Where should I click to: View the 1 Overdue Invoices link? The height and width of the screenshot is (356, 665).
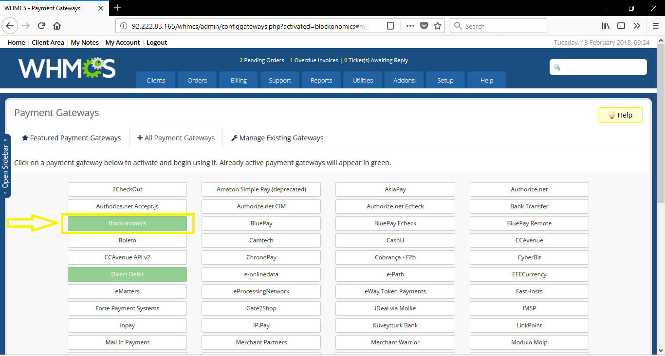click(314, 60)
